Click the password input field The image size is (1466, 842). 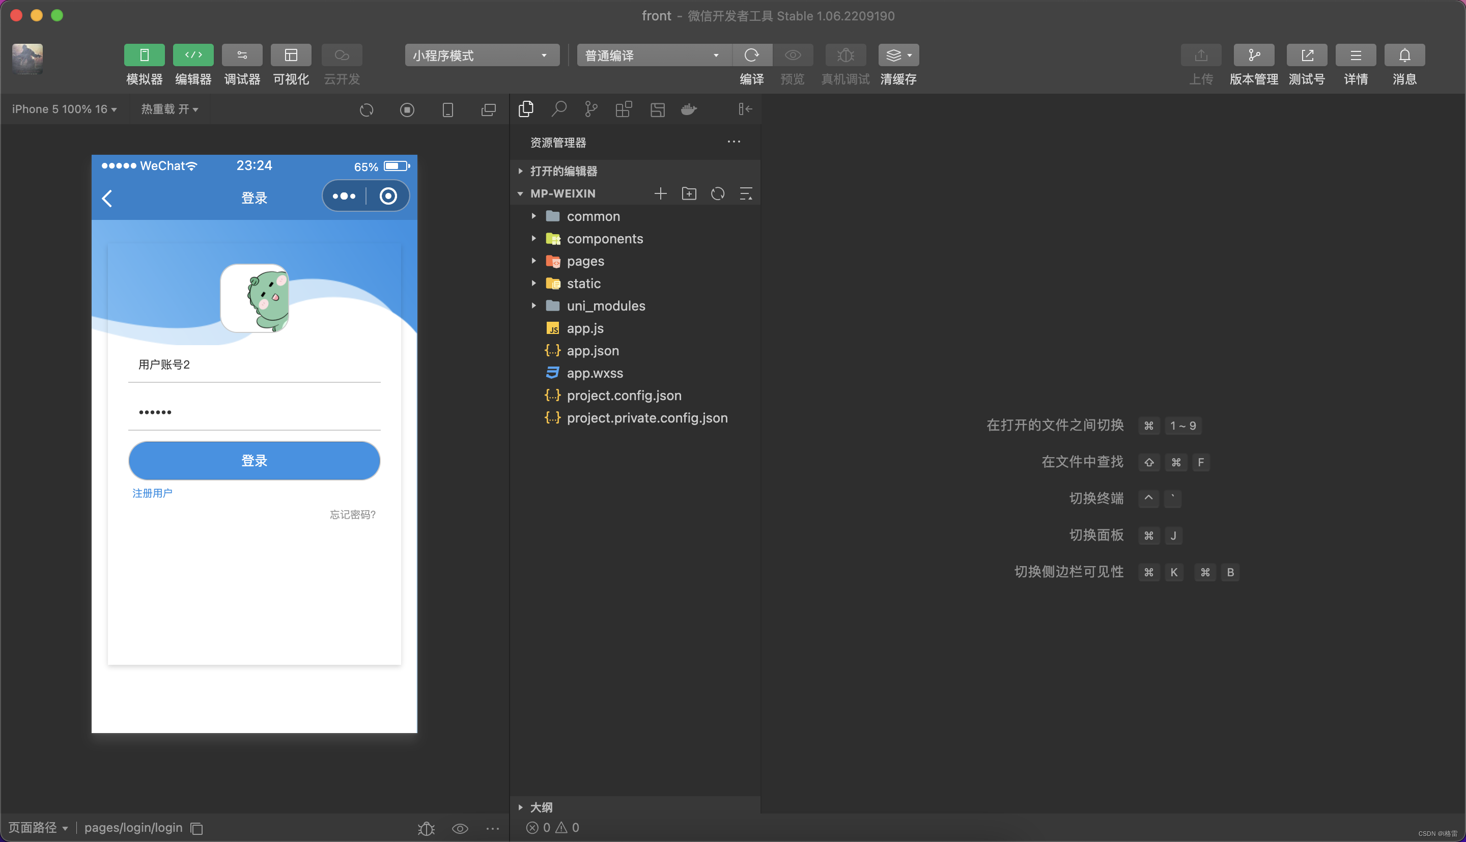[255, 412]
